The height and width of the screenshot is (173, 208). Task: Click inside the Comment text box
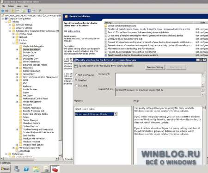tap(158, 80)
